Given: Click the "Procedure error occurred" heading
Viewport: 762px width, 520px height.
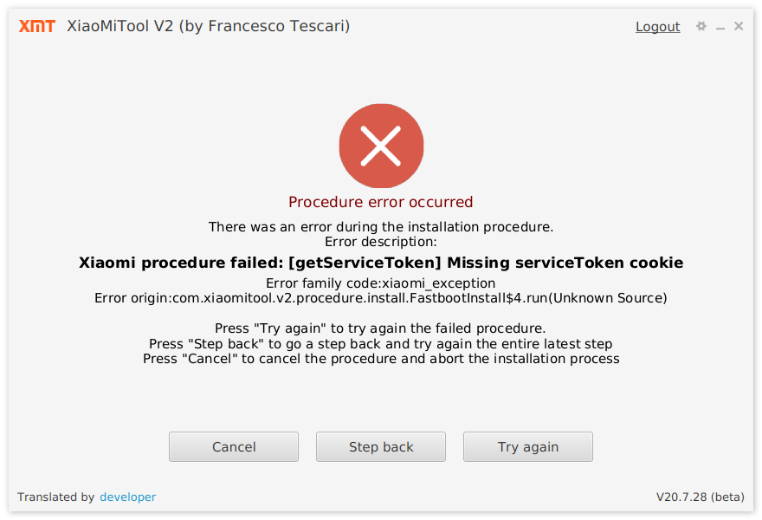Looking at the screenshot, I should coord(381,202).
